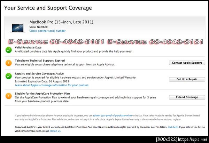Click the Important consumer law notice text
This screenshot has height=143, width=209.
[x=110, y=129]
